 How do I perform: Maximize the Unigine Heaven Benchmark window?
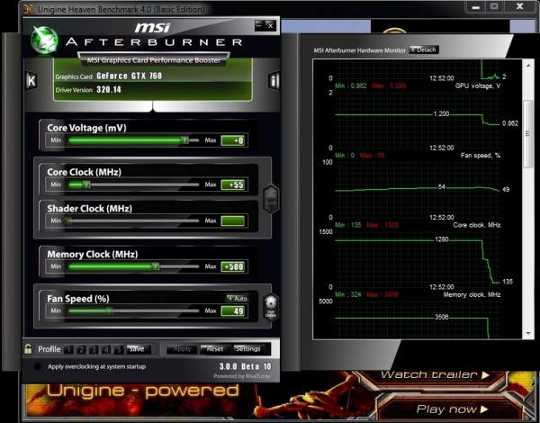pyautogui.click(x=494, y=7)
